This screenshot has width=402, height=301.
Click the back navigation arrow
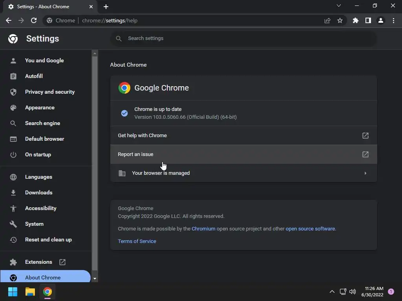pos(9,20)
